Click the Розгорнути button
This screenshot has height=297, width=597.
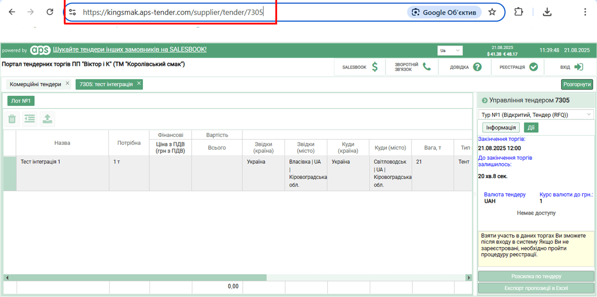(x=577, y=84)
